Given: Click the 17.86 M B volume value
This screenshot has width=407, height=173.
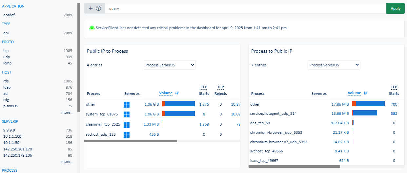Looking at the screenshot, I should (x=340, y=104).
